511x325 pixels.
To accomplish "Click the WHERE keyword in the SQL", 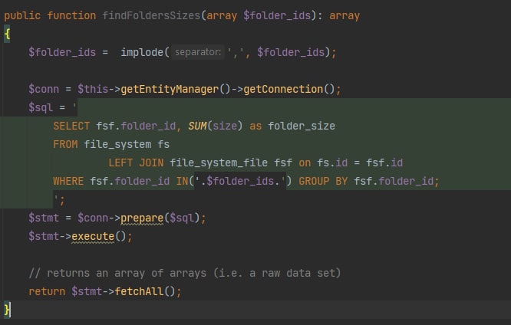I will tap(68, 181).
